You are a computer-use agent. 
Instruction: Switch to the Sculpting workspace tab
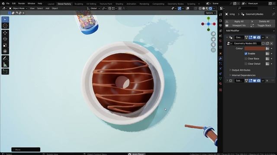(79, 4)
